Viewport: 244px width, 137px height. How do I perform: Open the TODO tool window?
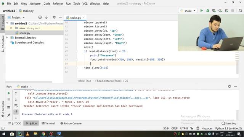tap(15, 123)
